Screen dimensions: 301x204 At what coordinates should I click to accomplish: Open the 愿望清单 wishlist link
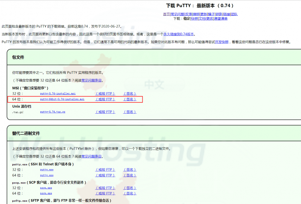coord(221,19)
